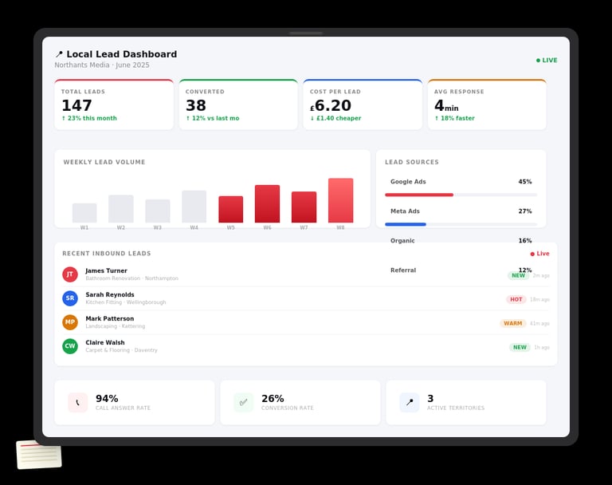Viewport: 612px width, 485px height.
Task: Click the JT avatar for James Turner
Action: pos(70,274)
